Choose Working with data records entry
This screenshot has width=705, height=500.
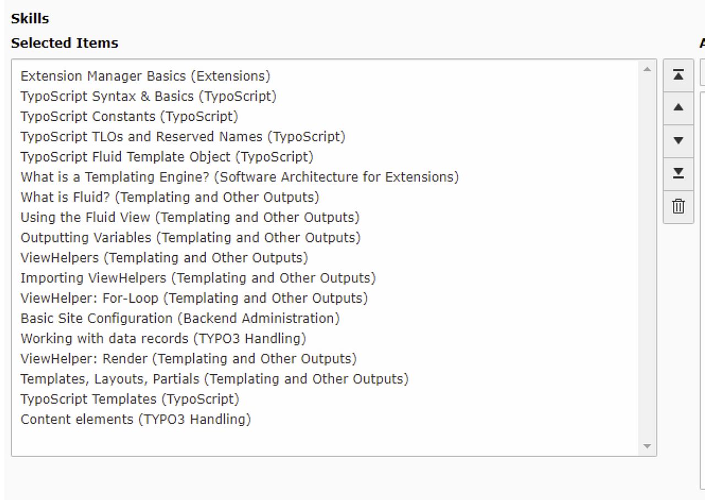click(x=163, y=338)
